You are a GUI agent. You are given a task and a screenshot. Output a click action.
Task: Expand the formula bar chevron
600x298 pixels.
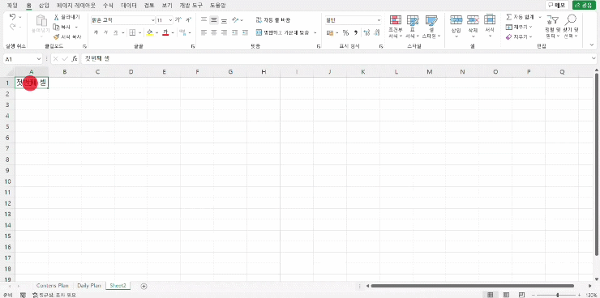(x=594, y=58)
